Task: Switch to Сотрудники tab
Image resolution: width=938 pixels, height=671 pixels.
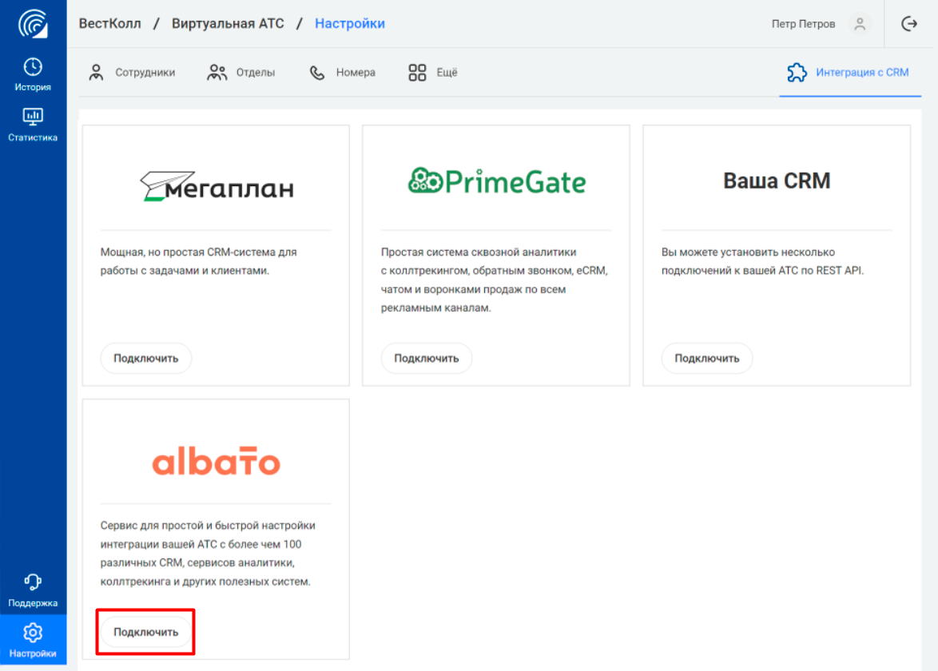Action: [132, 73]
